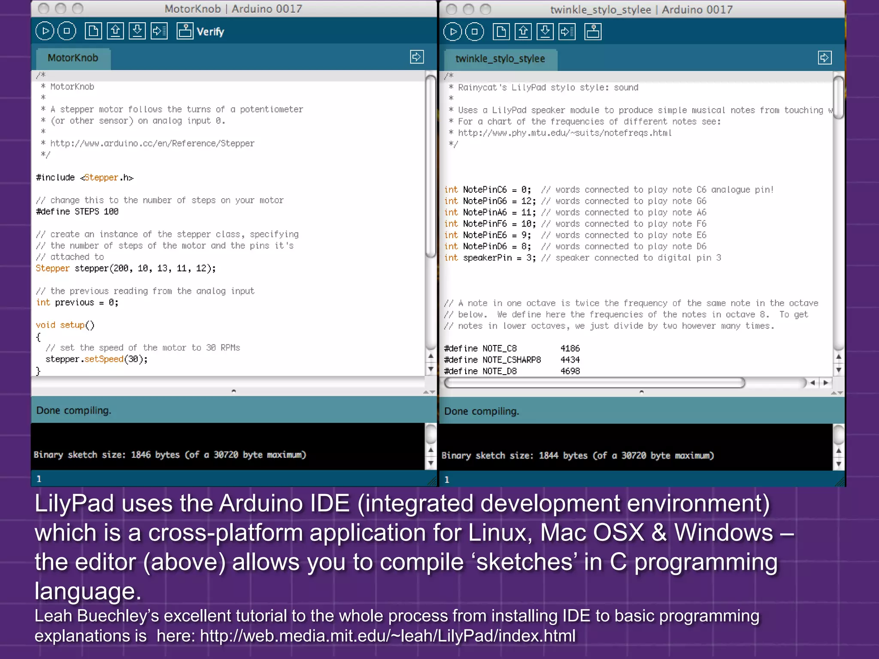Click New sketch icon in MotorKnob toolbar
This screenshot has height=659, width=879.
[93, 31]
